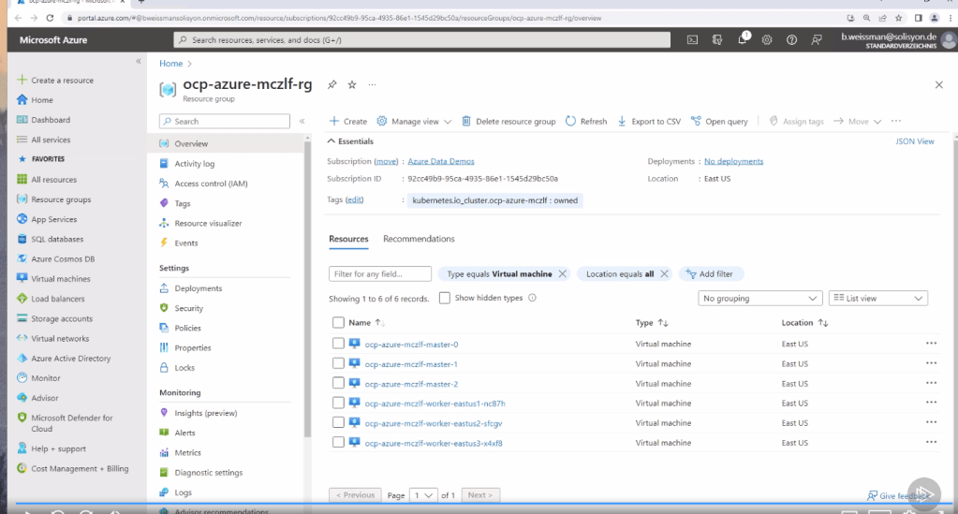Reload the browser page
This screenshot has width=958, height=514.
pos(50,18)
